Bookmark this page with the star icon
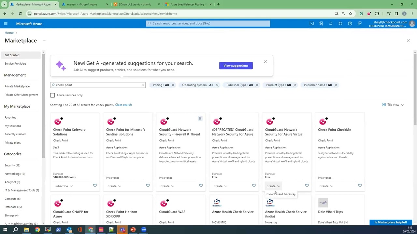Screen dimensions: 417x234 click(350, 14)
